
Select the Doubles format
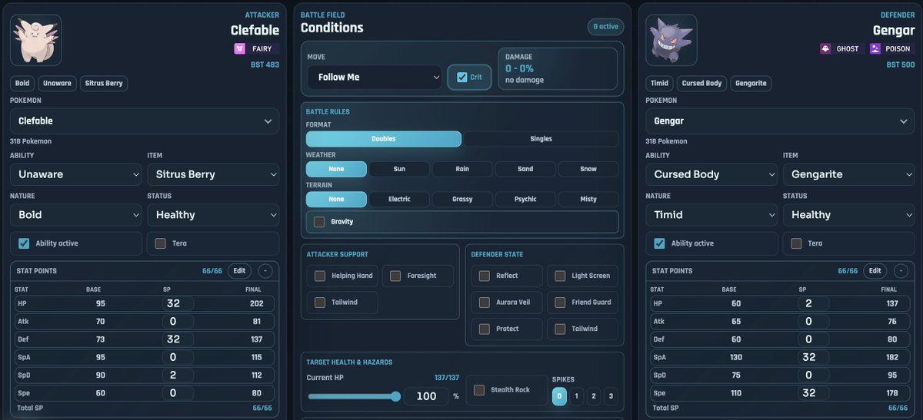(384, 139)
